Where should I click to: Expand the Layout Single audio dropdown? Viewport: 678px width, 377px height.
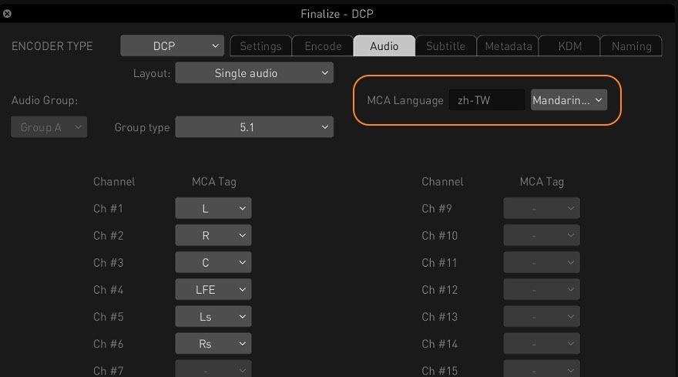pos(254,73)
